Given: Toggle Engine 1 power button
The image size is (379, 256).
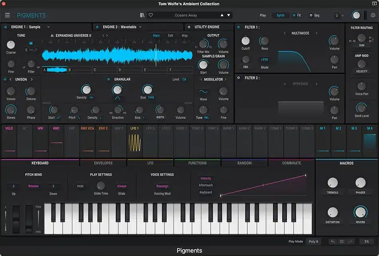Looking at the screenshot, I should [5, 27].
